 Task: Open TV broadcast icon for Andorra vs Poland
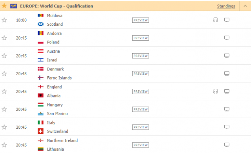(227, 38)
